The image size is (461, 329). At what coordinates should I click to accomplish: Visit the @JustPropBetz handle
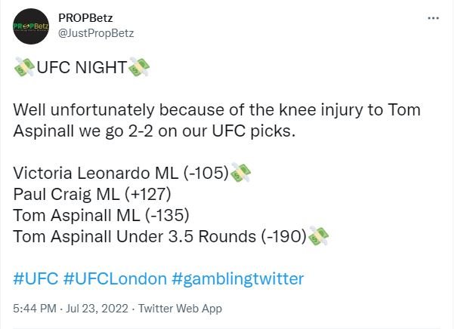pyautogui.click(x=96, y=34)
